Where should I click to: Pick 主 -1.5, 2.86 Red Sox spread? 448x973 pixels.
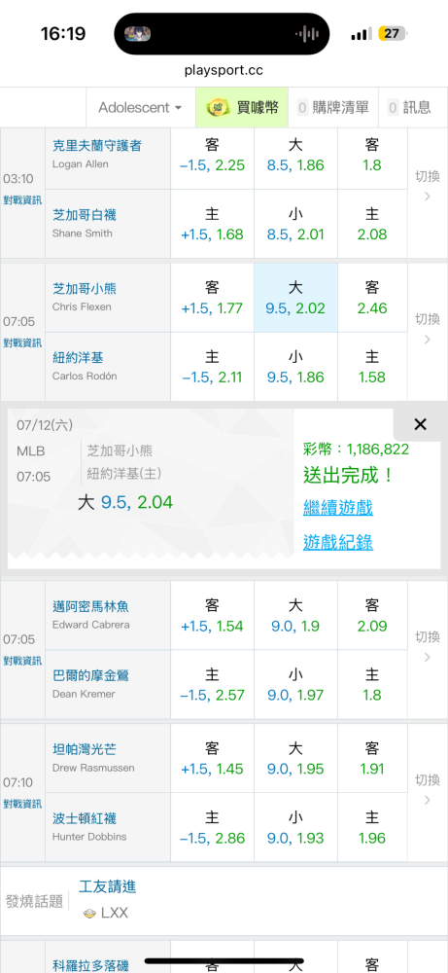coord(212,827)
